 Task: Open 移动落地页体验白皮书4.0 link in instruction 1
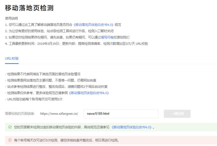pos(93,25)
